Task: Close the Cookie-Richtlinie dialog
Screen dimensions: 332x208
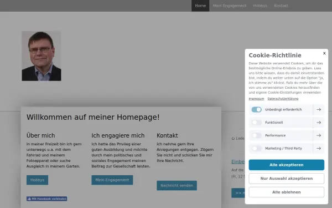Action: pos(324,53)
